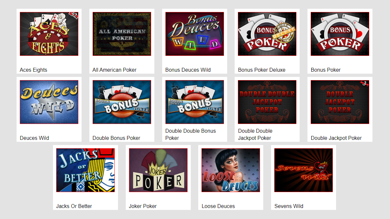Screen dimensions: 390x219
Task: Launch the Jacks Or Better game image
Action: point(85,170)
